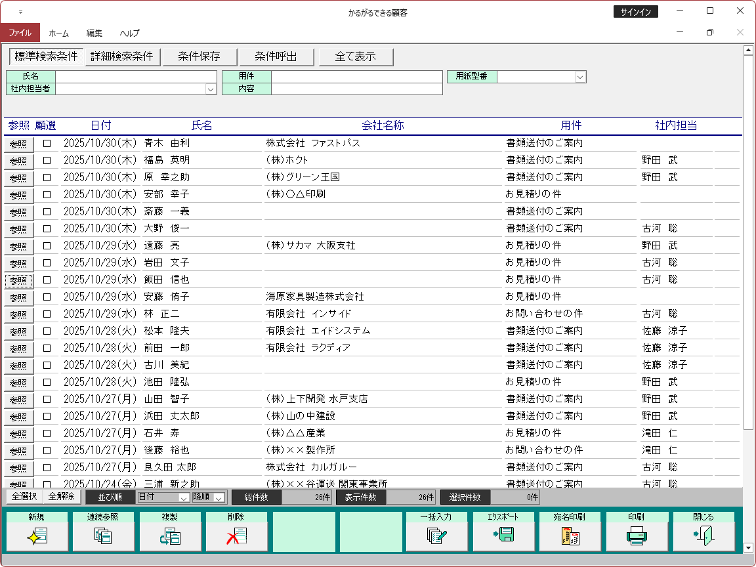The height and width of the screenshot is (567, 756).
Task: Open the 用紙型番 dropdown list
Action: [579, 77]
